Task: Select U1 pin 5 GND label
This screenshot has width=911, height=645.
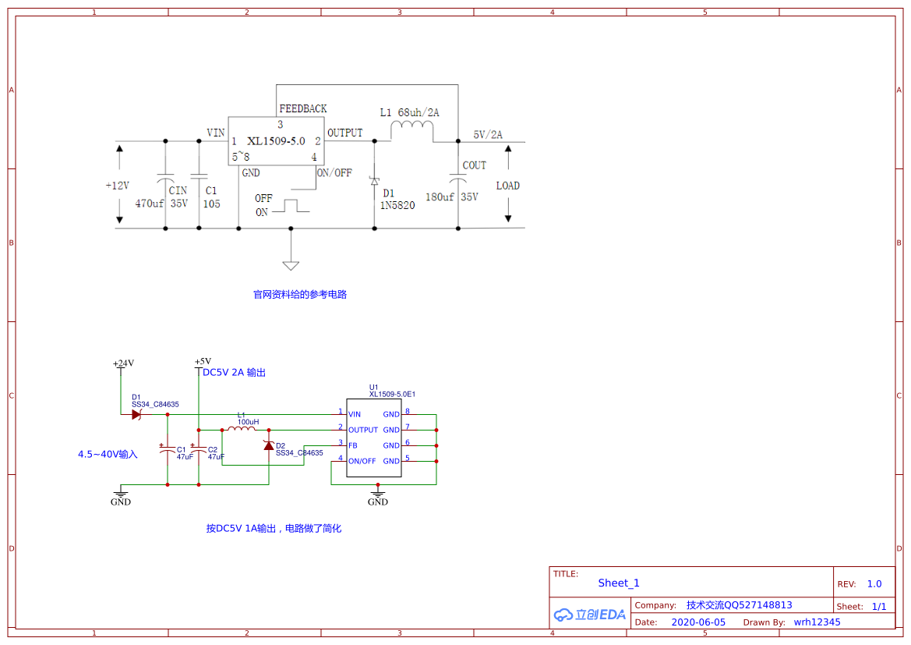Action: pos(391,461)
